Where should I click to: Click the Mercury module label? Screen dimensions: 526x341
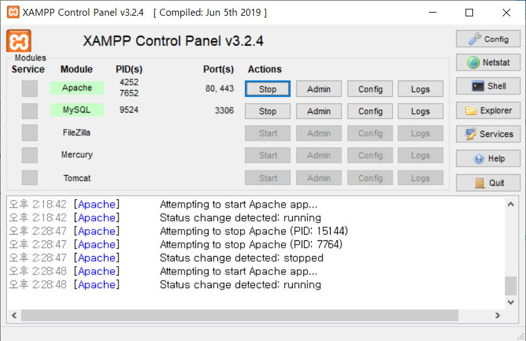77,155
